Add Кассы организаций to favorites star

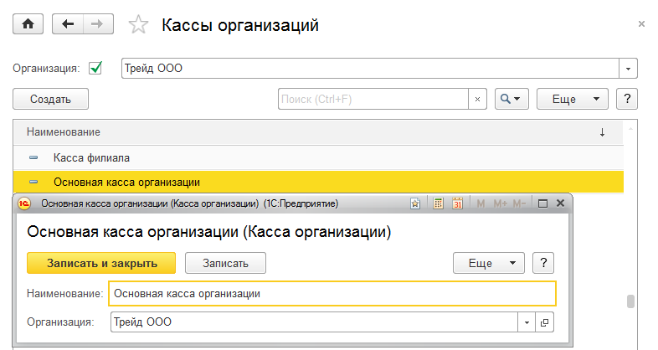point(138,25)
